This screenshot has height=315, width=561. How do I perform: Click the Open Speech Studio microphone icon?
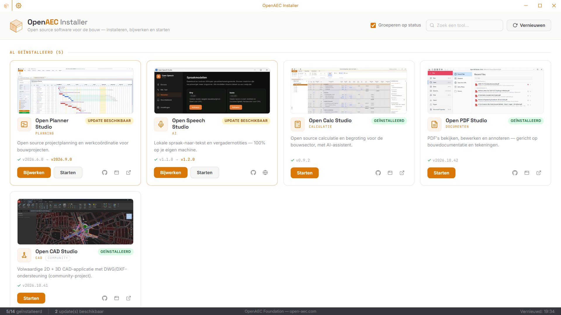point(161,125)
